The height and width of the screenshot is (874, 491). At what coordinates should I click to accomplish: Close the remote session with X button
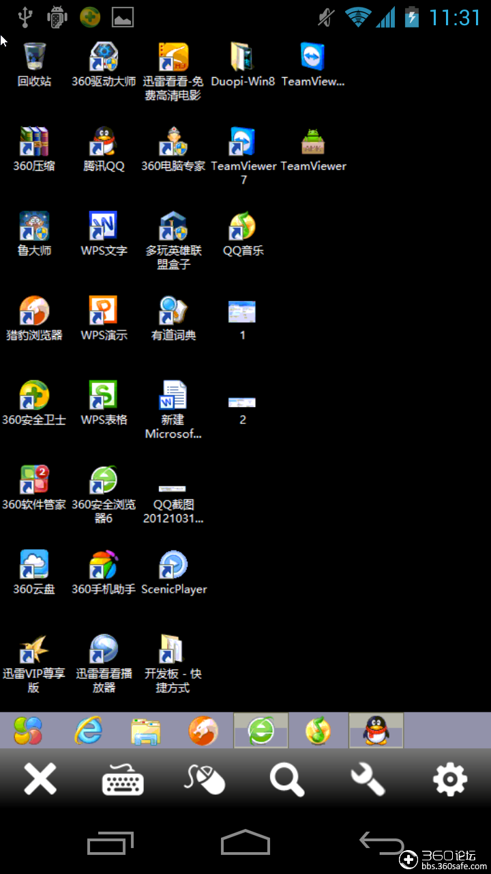coord(40,779)
